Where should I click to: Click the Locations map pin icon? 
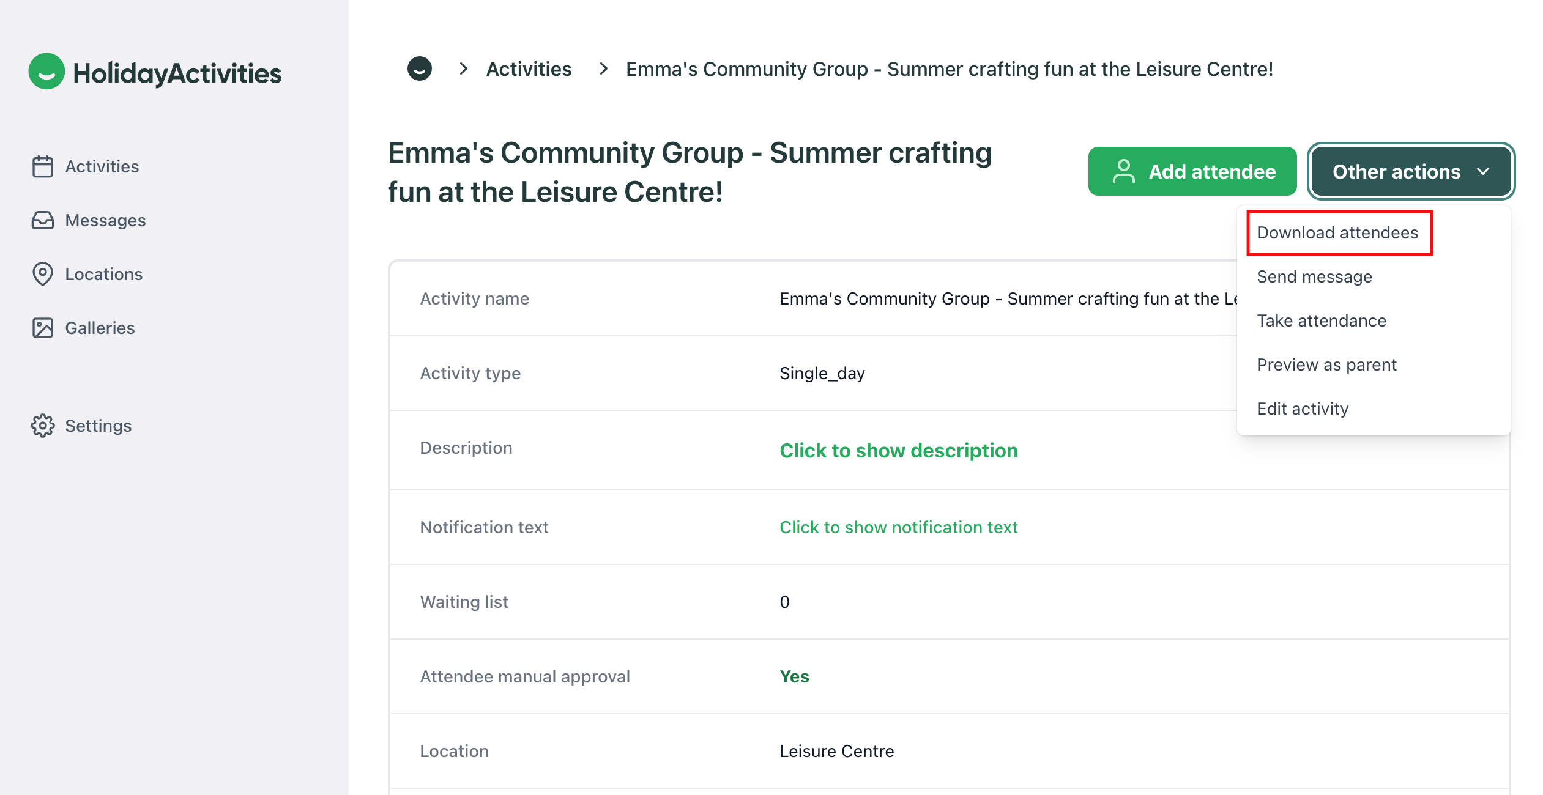click(x=42, y=274)
